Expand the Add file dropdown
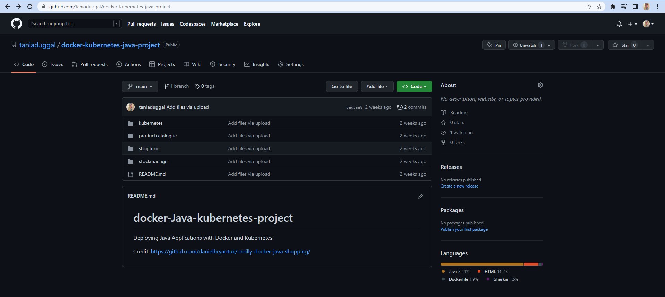 pyautogui.click(x=377, y=86)
